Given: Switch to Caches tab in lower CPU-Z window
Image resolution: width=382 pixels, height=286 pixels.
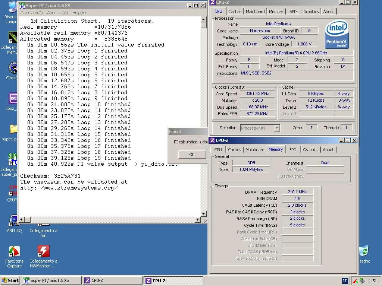Looking at the screenshot, I should (234, 150).
